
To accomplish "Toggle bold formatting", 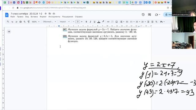I will 86,22.
